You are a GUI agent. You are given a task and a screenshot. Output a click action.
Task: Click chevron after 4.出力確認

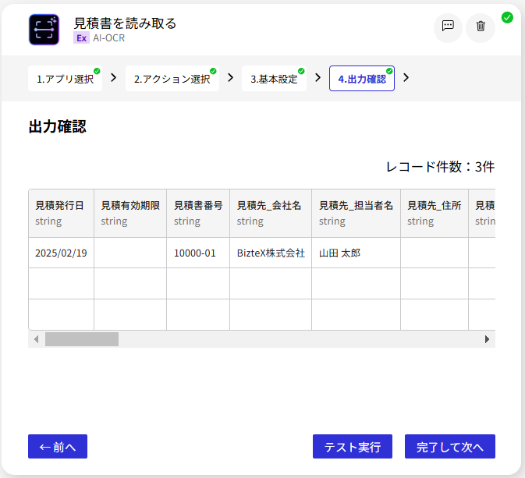(406, 78)
